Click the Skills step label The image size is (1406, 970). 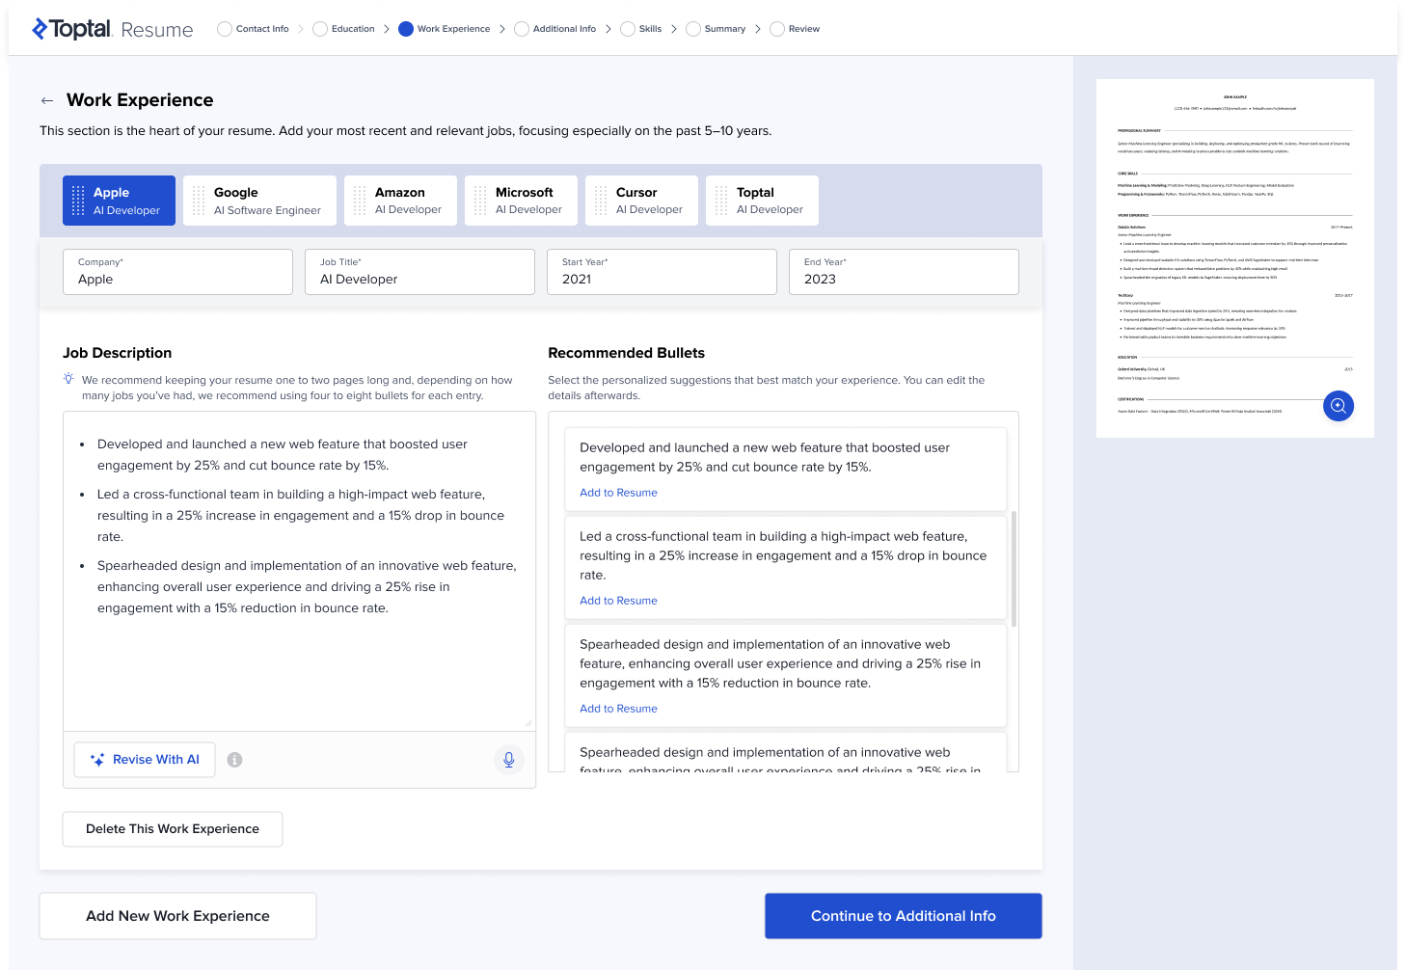(x=650, y=29)
